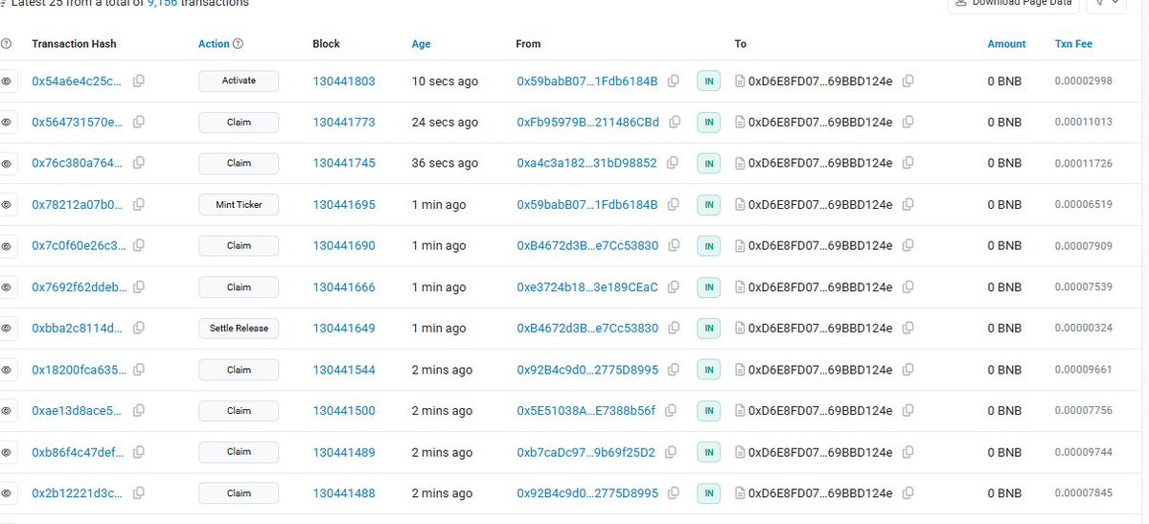The image size is (1149, 524).
Task: Open the filter dropdown beside Download Page Data
Action: 1107,4
